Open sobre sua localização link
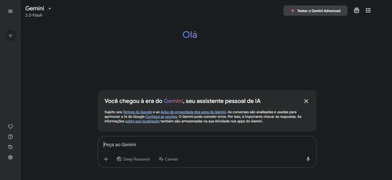This screenshot has height=180, width=392. pos(142,121)
